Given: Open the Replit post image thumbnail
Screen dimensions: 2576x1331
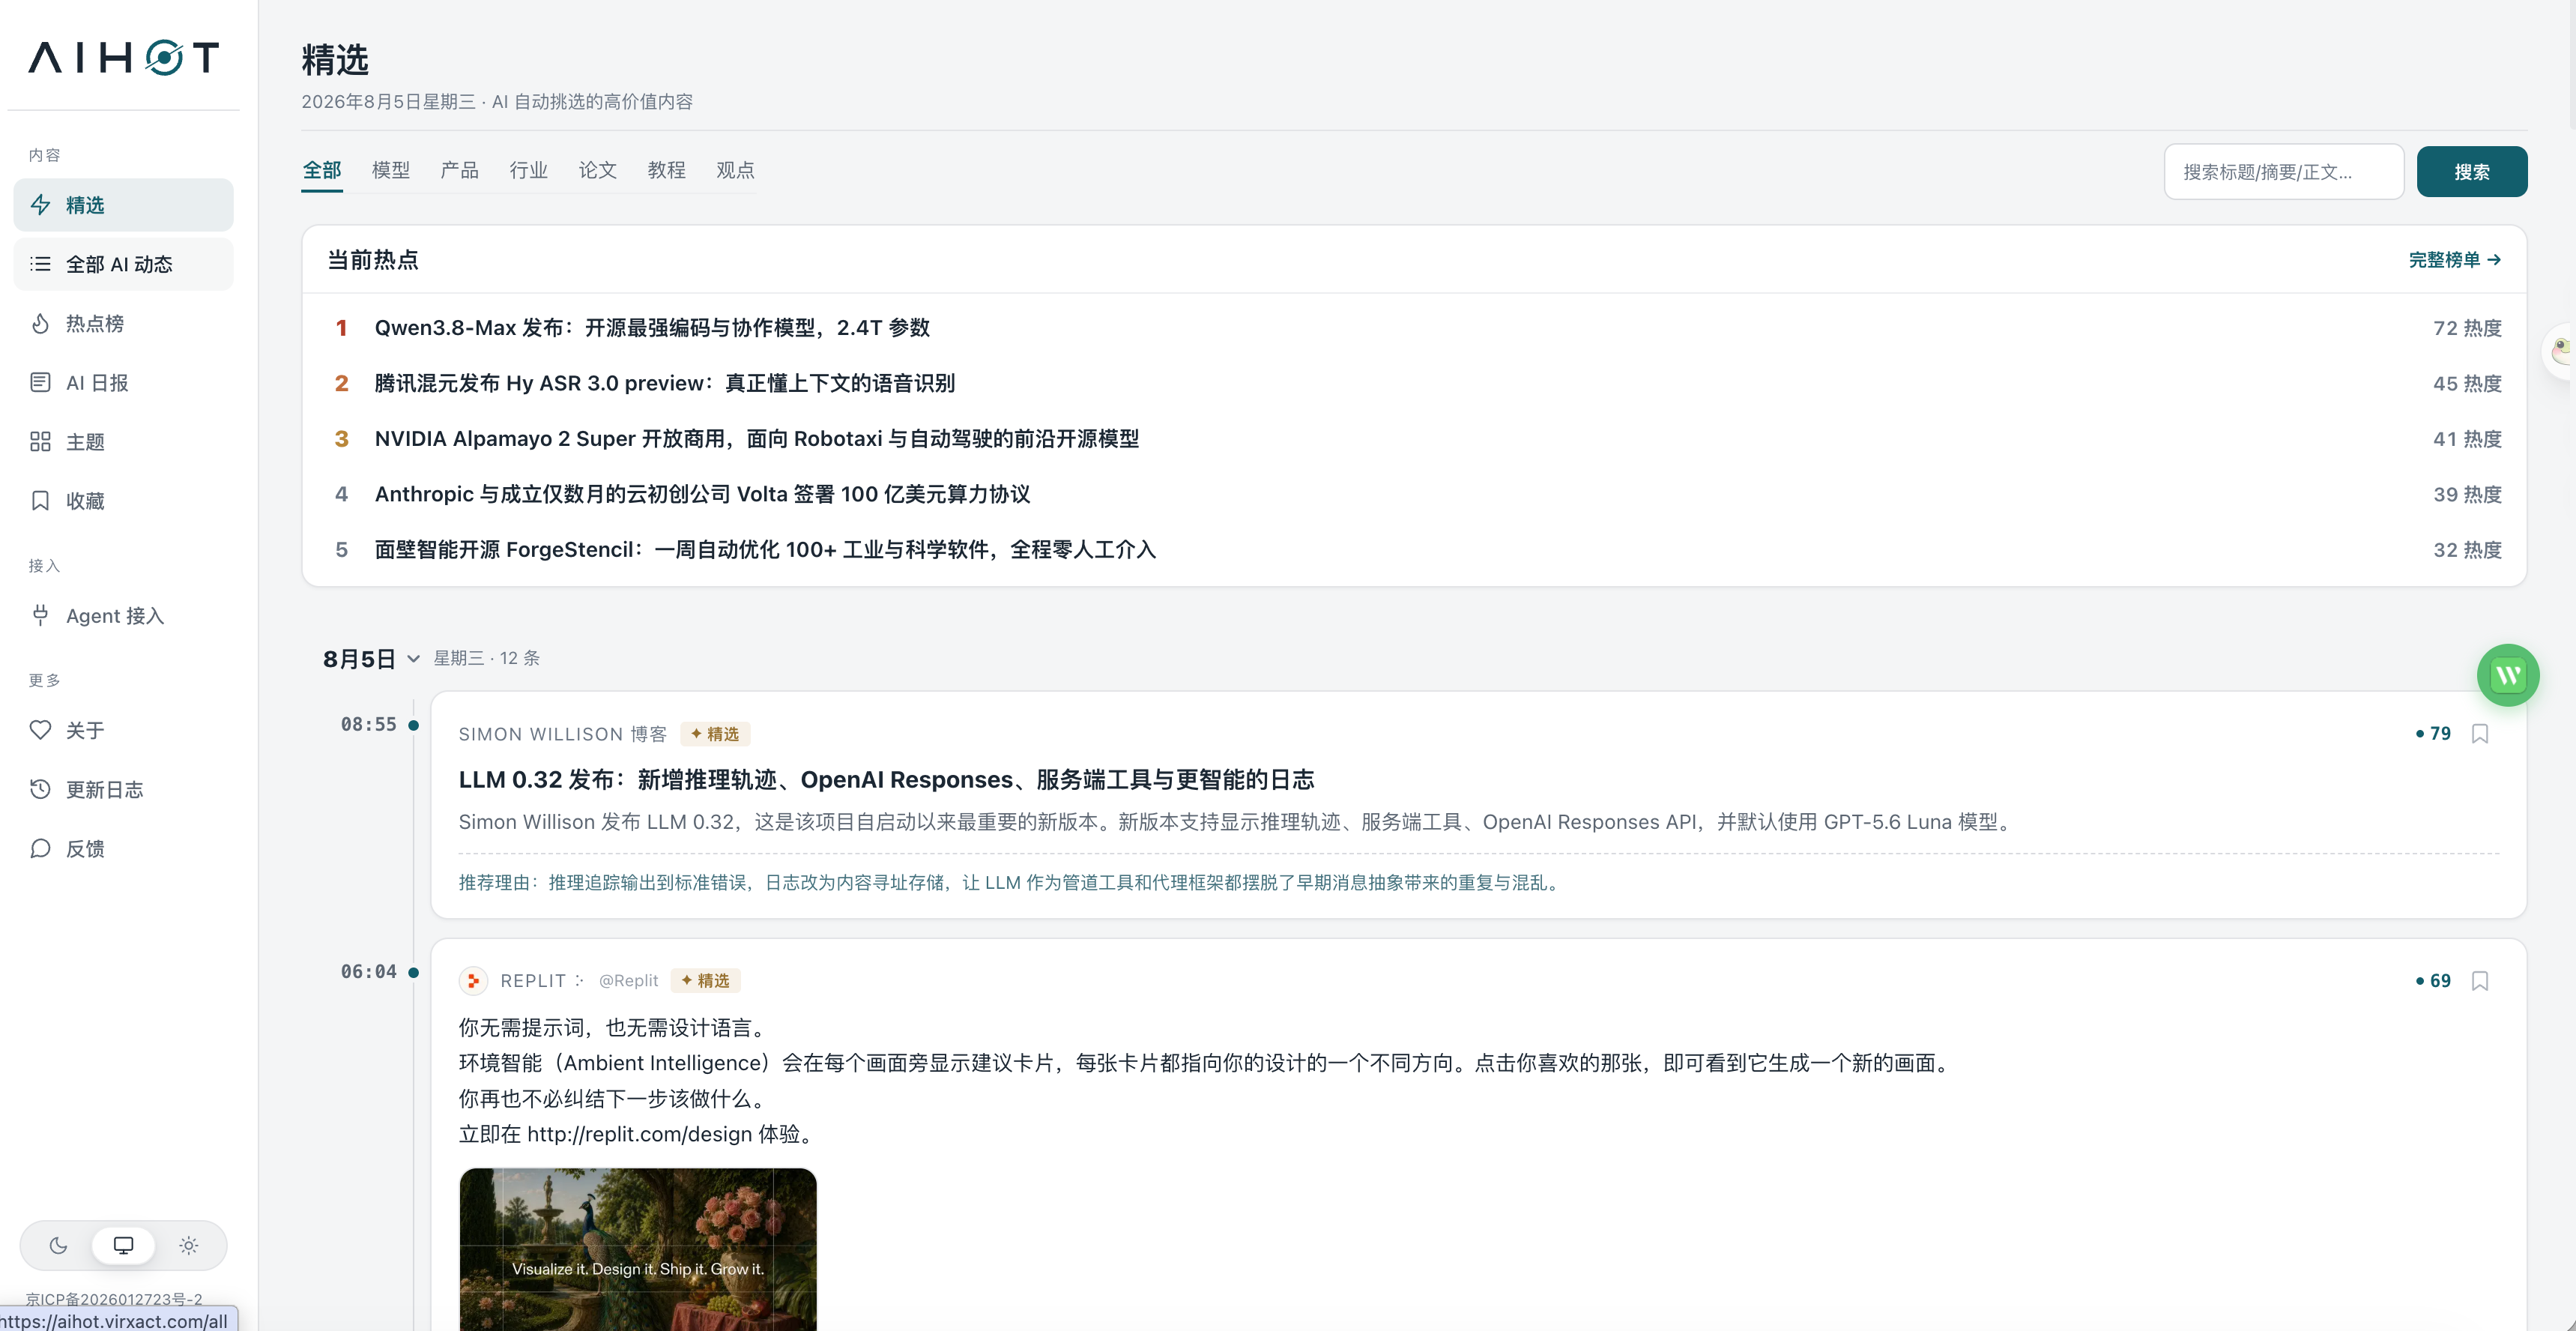Looking at the screenshot, I should [638, 1249].
